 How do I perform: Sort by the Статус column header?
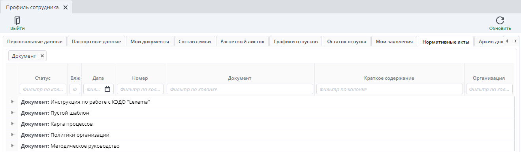pos(43,78)
